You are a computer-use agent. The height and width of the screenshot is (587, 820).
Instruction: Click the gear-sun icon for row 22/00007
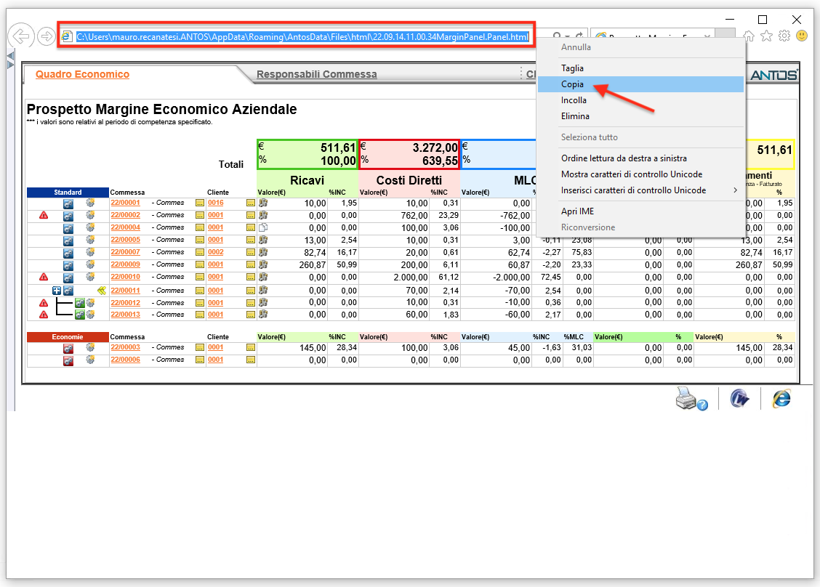pyautogui.click(x=90, y=252)
